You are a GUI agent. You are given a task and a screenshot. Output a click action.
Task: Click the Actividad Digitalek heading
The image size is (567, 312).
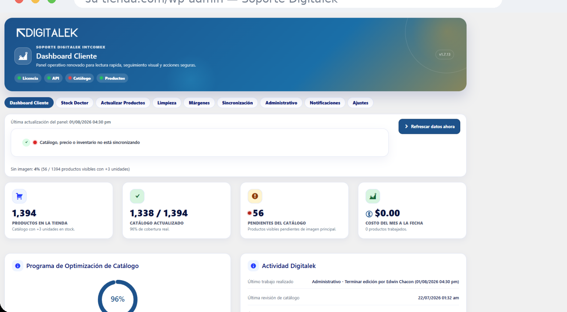[x=289, y=266]
